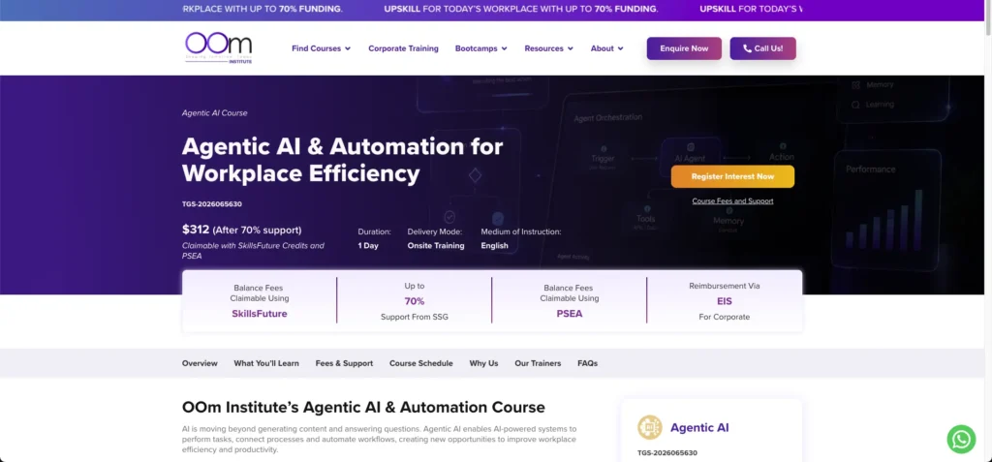
Task: Go to the Why Us tab
Action: click(484, 363)
